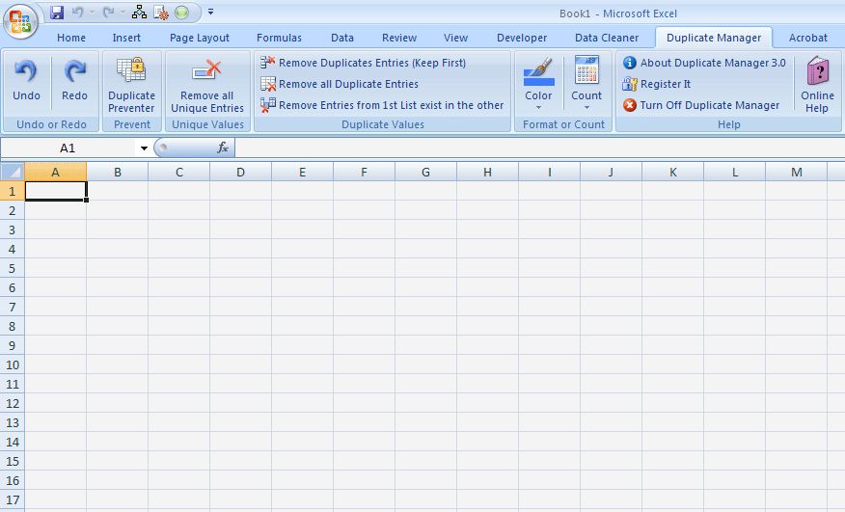Screen dimensions: 845x512
Task: Select column M header
Action: (796, 172)
